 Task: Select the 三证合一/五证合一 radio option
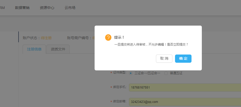coord(131,73)
